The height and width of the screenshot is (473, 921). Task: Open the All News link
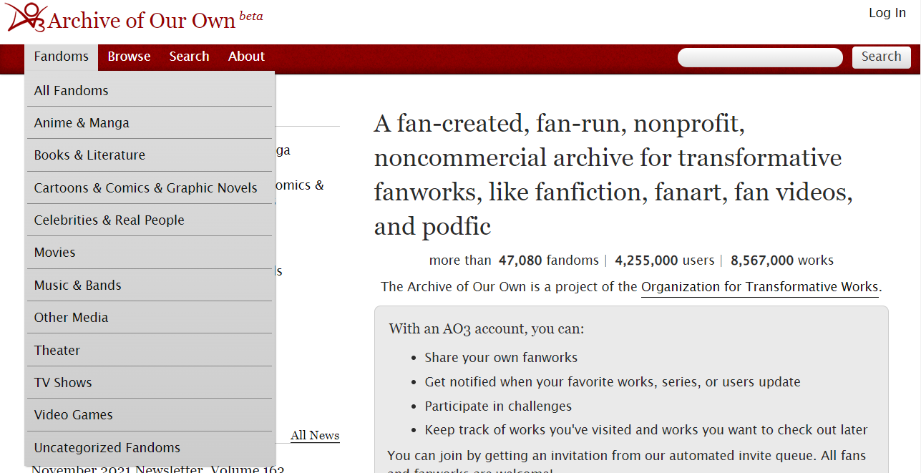click(315, 435)
